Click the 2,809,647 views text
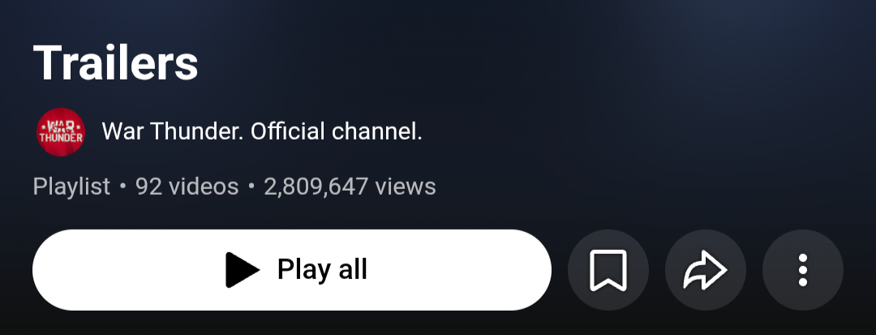Screen dimensions: 876x335 350,187
